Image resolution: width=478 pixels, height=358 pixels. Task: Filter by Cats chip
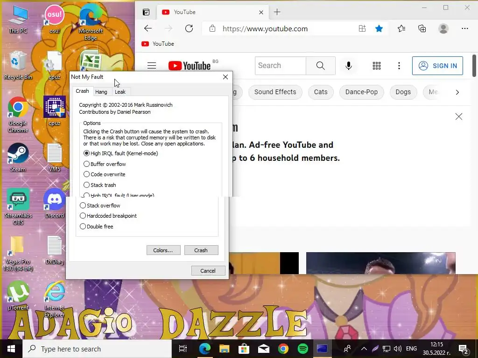tap(321, 92)
